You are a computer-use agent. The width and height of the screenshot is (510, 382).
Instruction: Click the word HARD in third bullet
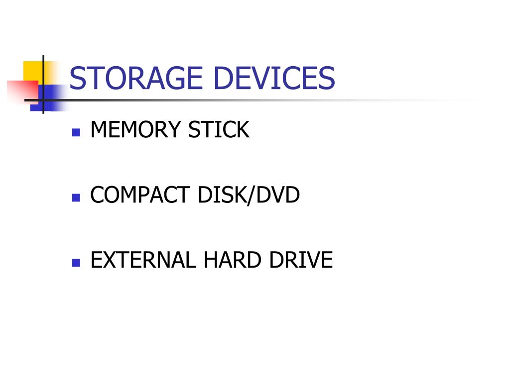click(x=233, y=260)
